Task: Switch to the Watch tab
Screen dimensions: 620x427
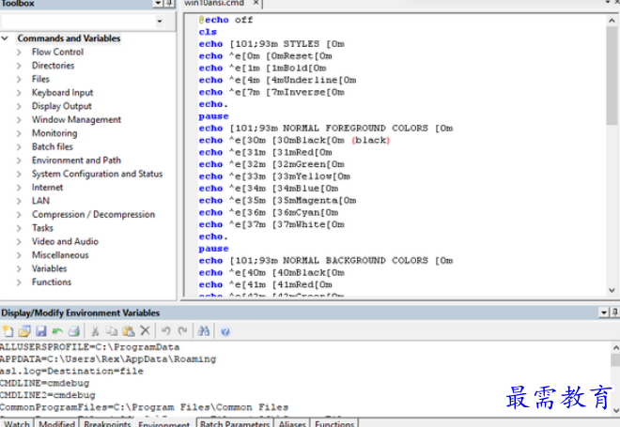Action: click(17, 424)
